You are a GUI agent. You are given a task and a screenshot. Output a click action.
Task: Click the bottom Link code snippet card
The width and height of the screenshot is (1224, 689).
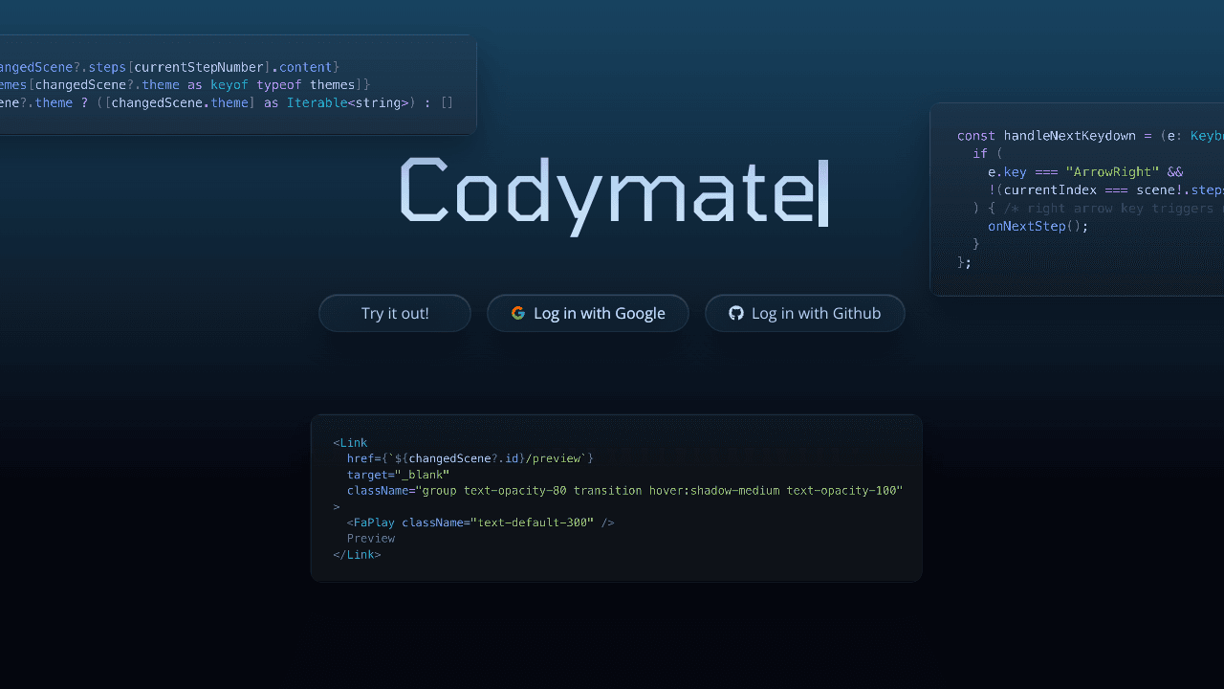(x=616, y=498)
